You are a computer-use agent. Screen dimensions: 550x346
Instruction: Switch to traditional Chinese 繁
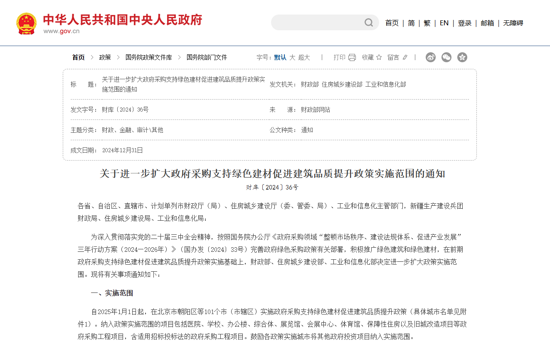click(x=427, y=23)
